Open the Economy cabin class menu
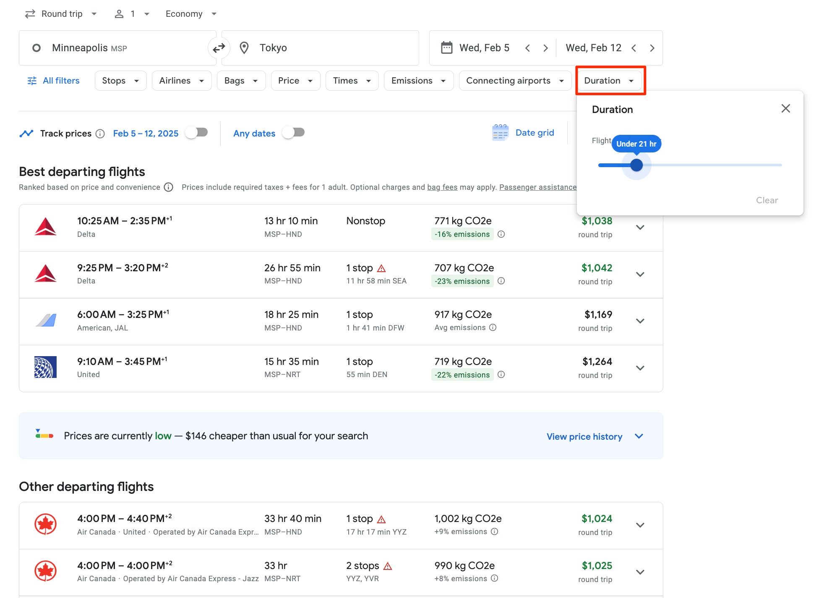The image size is (824, 598). tap(190, 13)
